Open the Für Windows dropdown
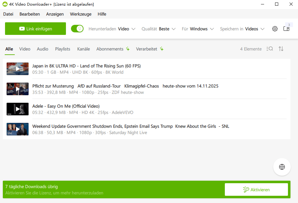 198,29
